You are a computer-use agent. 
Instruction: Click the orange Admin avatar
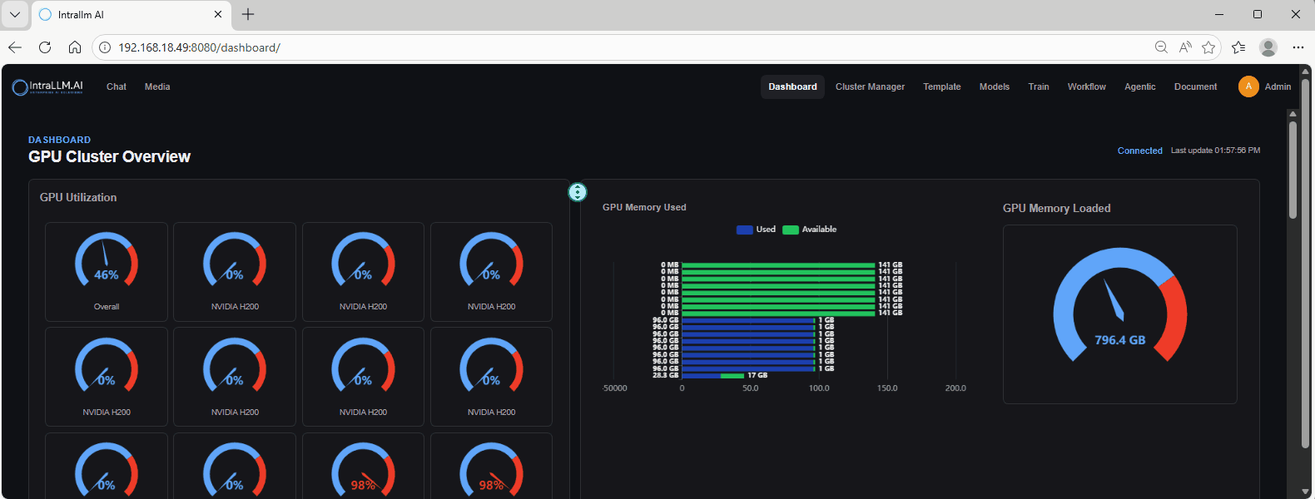1248,86
